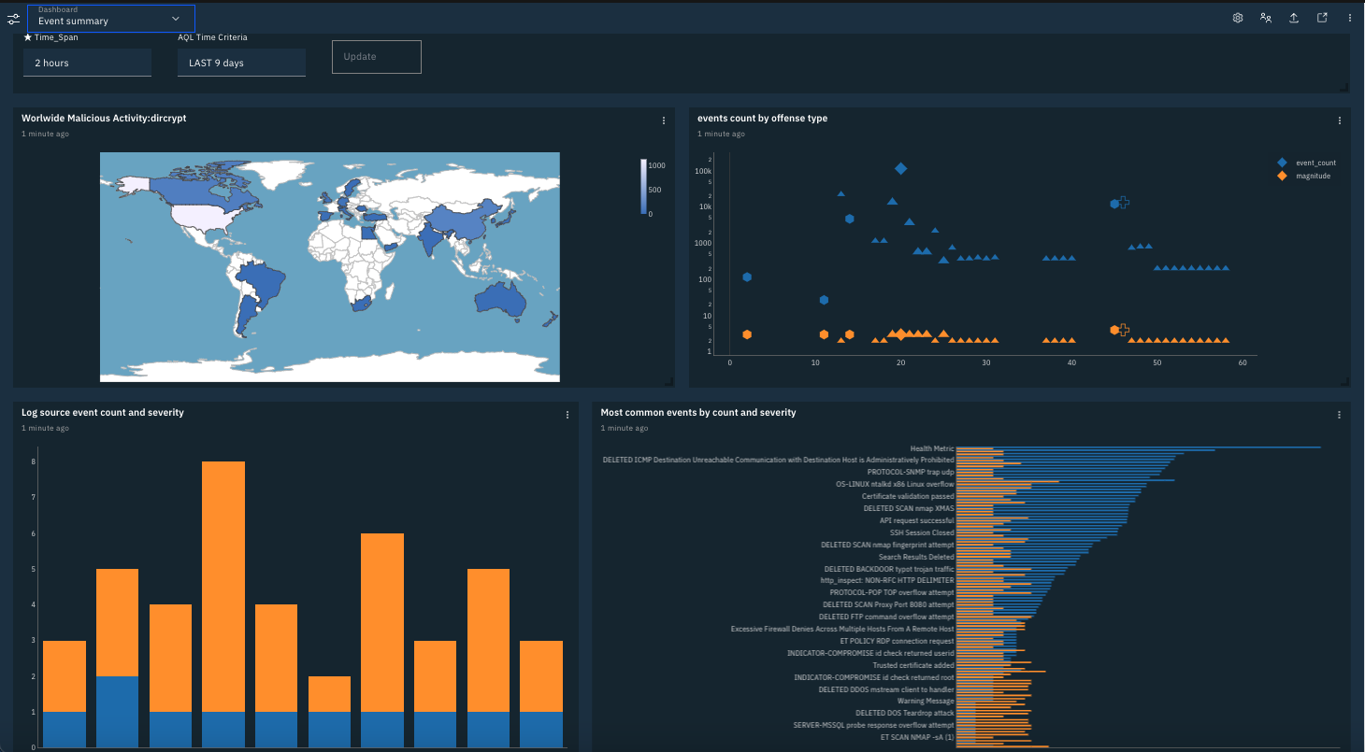Open the kebab menu on events count by offense type
Image resolution: width=1365 pixels, height=752 pixels.
1339,120
